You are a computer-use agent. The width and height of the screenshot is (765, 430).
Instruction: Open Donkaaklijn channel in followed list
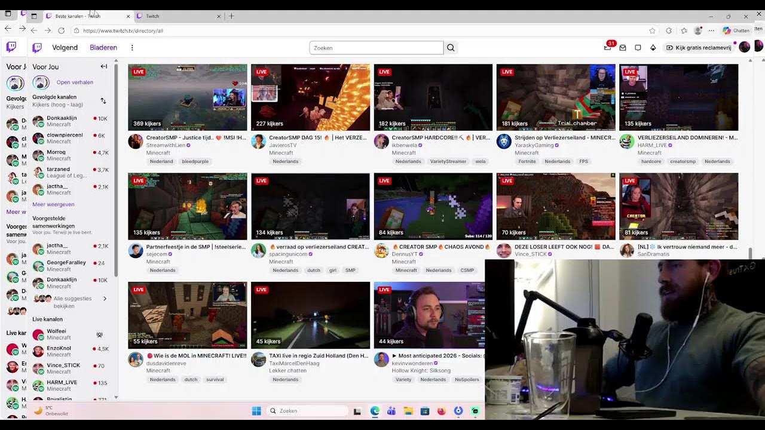click(71, 121)
